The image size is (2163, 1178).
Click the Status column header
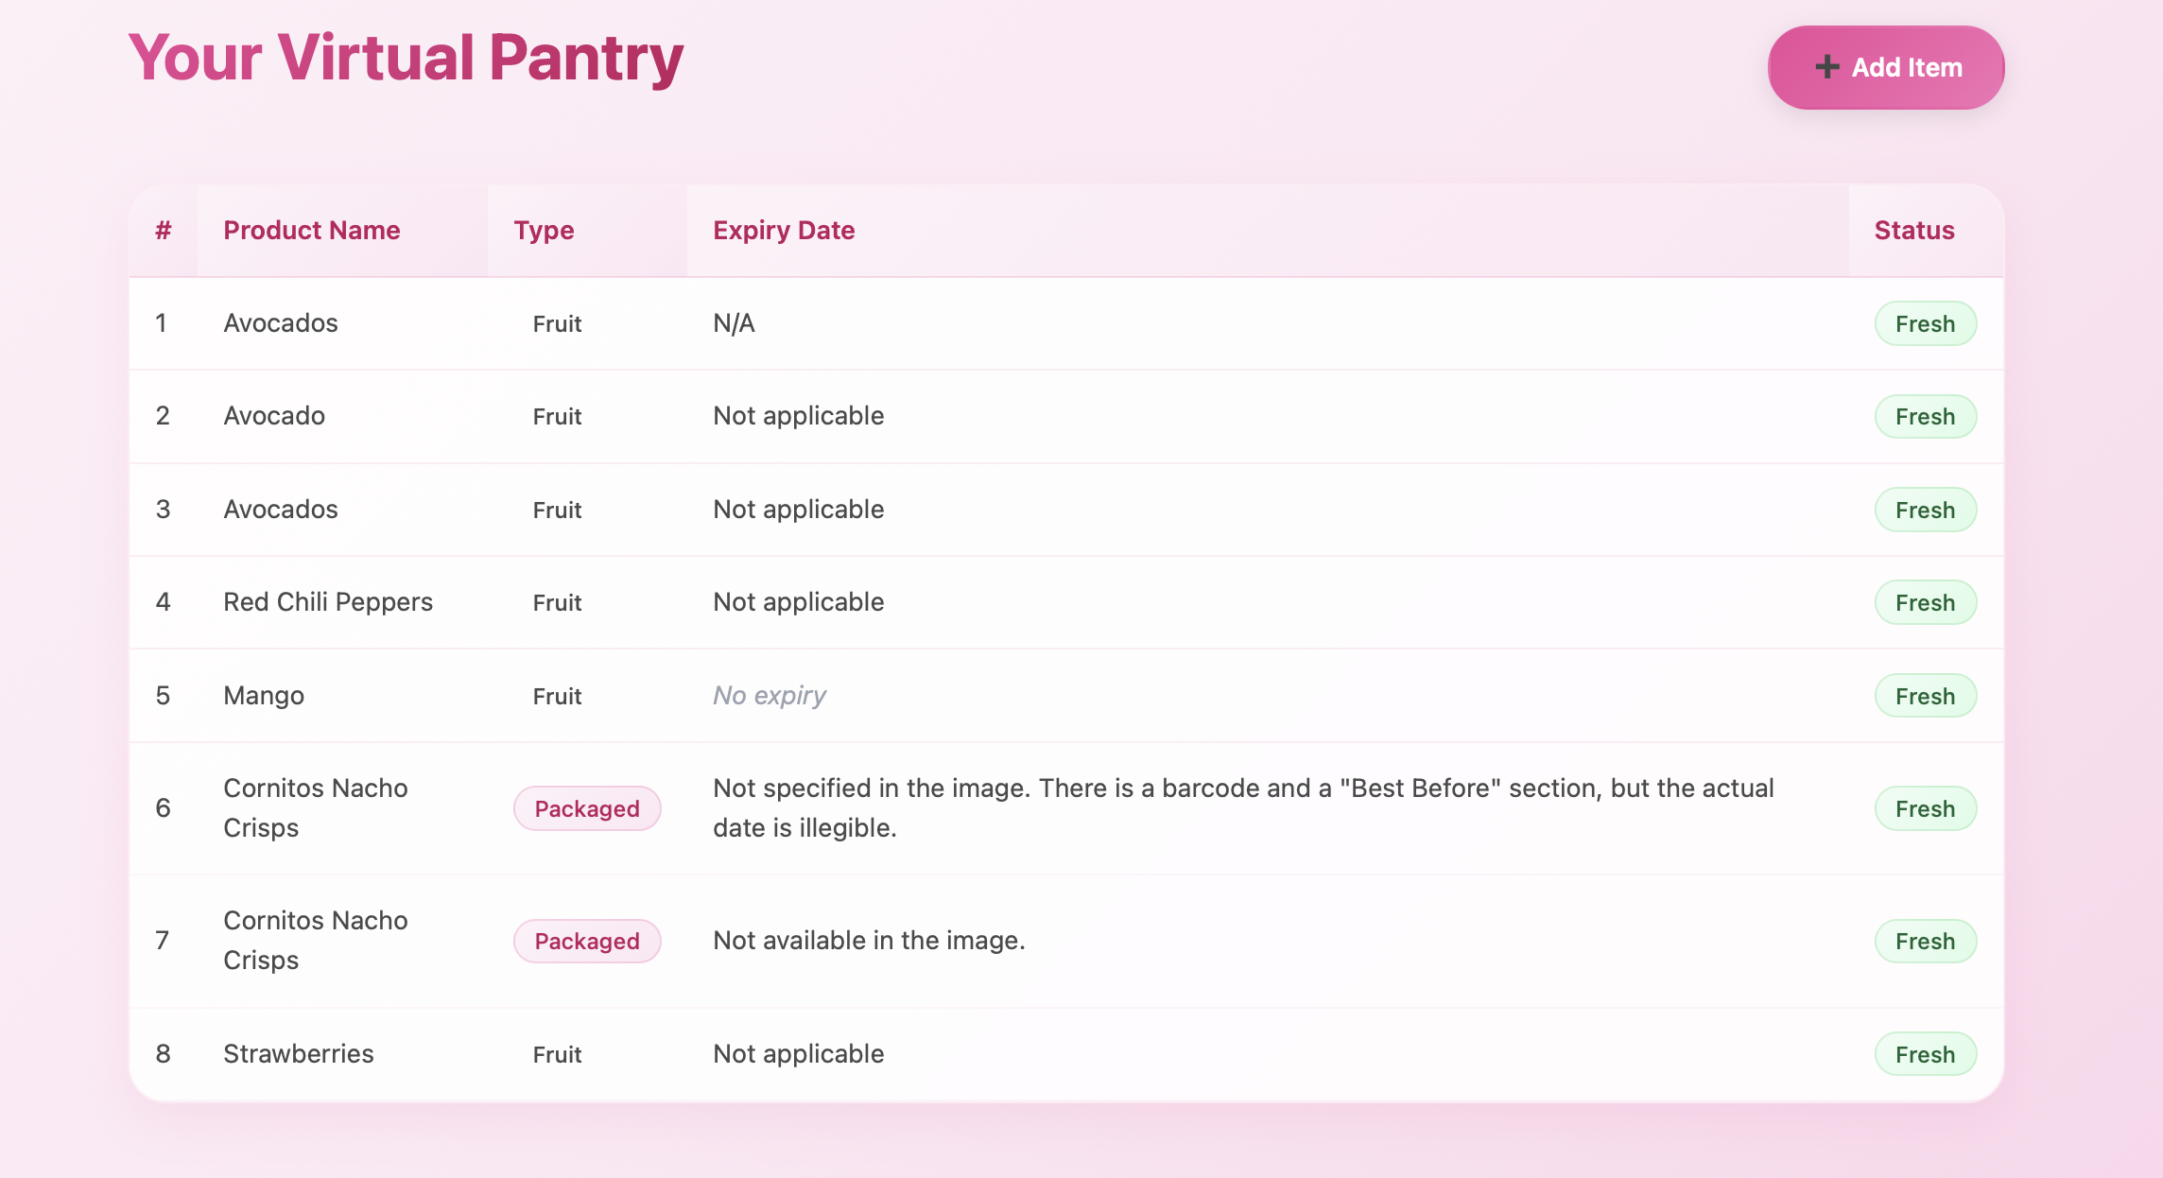pyautogui.click(x=1913, y=231)
